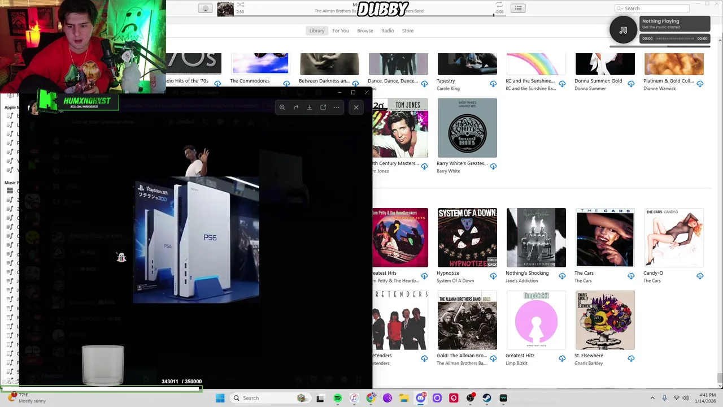Open Chrome from the taskbar
Image resolution: width=723 pixels, height=407 pixels.
tap(371, 398)
